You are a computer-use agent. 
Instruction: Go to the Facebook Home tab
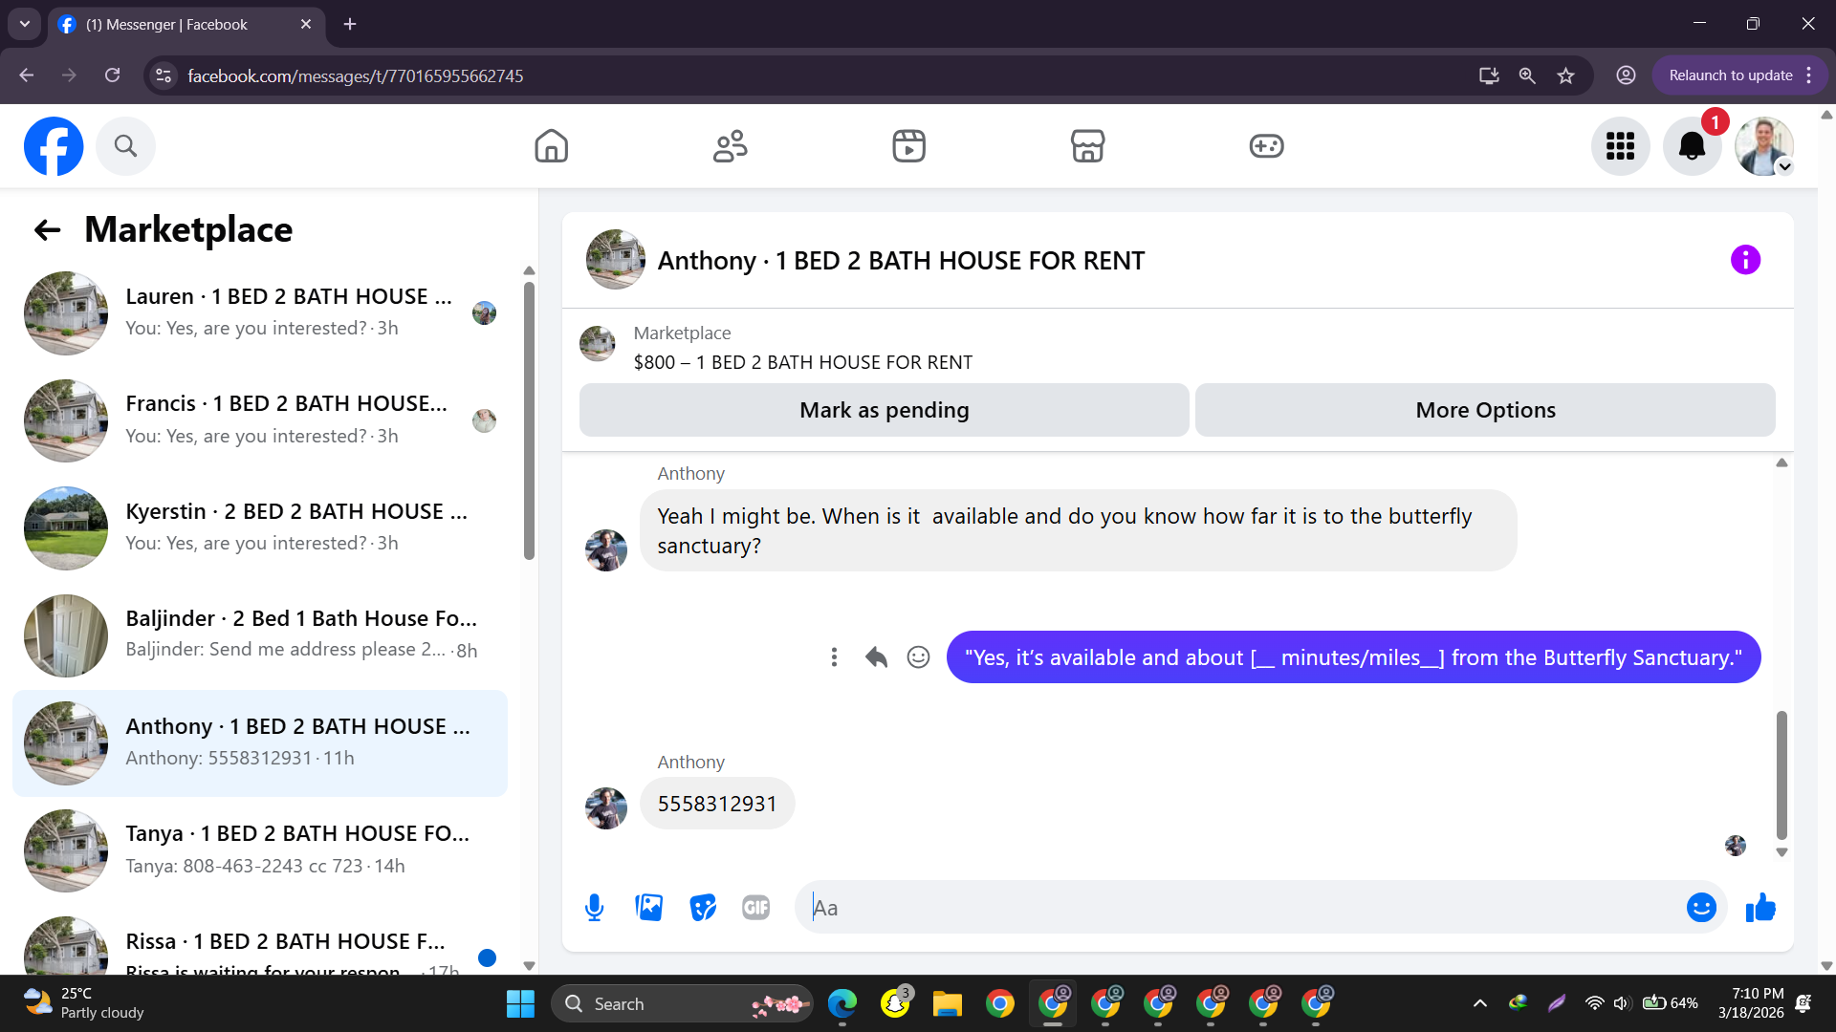tap(551, 146)
